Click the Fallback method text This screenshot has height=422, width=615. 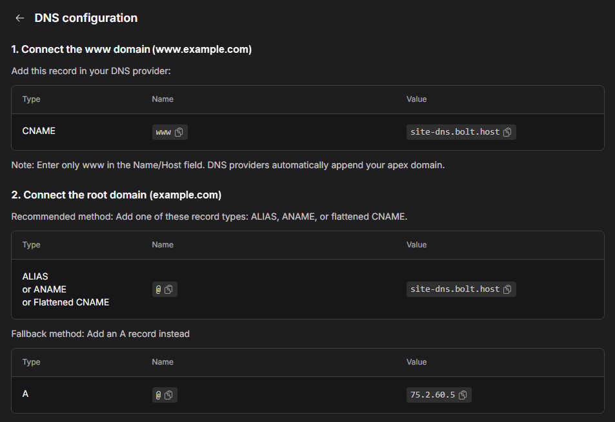tap(100, 334)
